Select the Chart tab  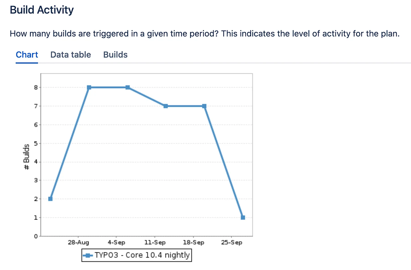coord(27,55)
